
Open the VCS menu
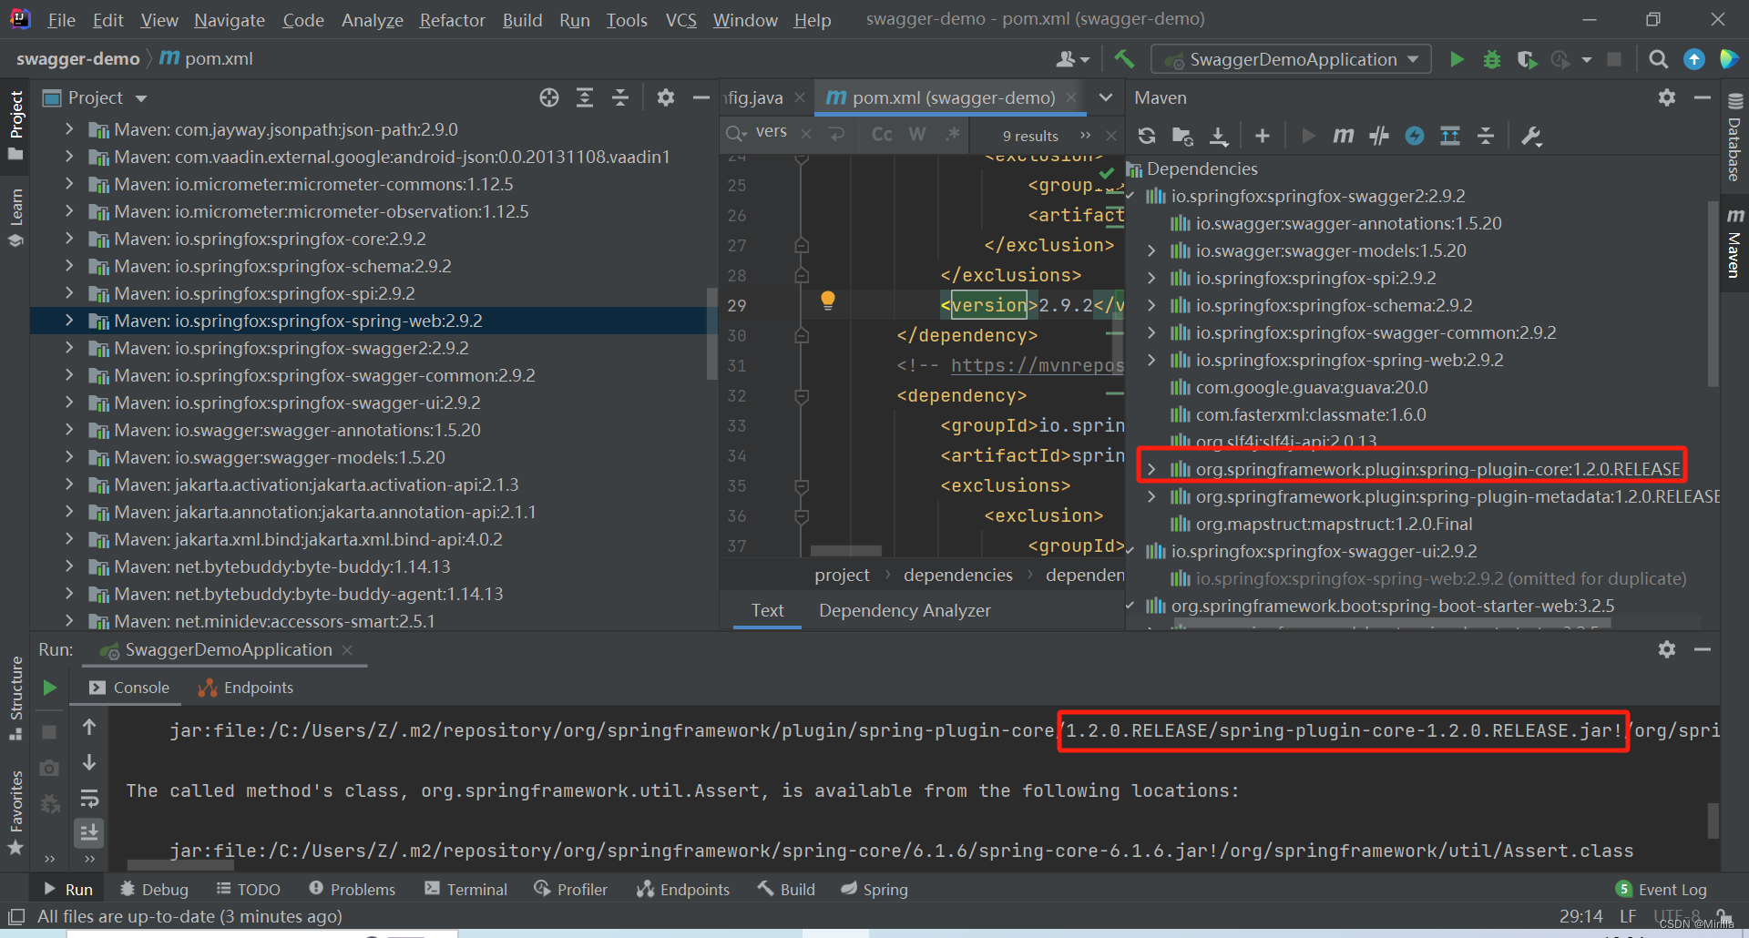(680, 20)
